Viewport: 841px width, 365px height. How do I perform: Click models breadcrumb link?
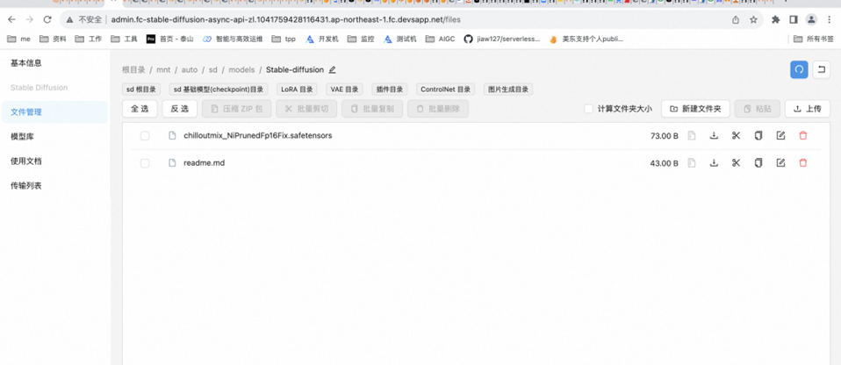(242, 69)
